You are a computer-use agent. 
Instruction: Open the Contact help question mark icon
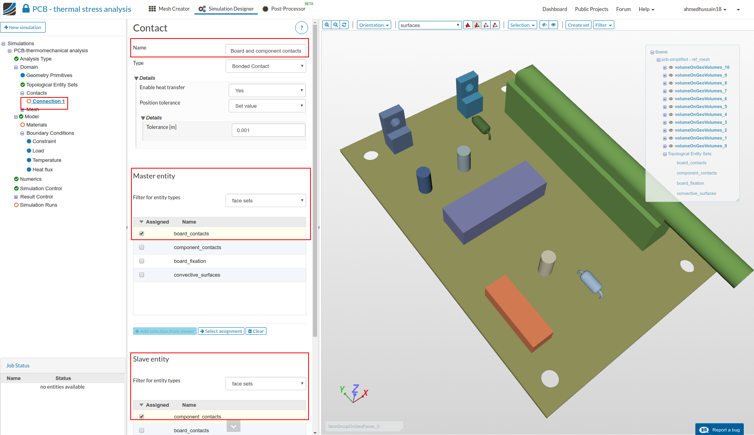click(301, 28)
